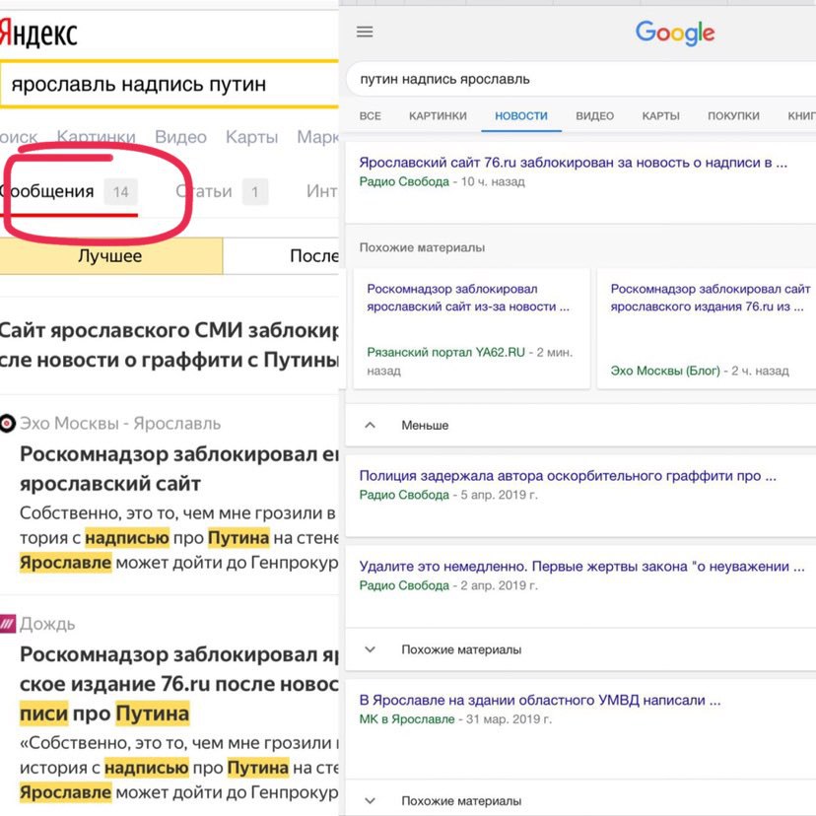Open Yandex Картинки tab
Screen dimensions: 816x816
pyautogui.click(x=97, y=137)
